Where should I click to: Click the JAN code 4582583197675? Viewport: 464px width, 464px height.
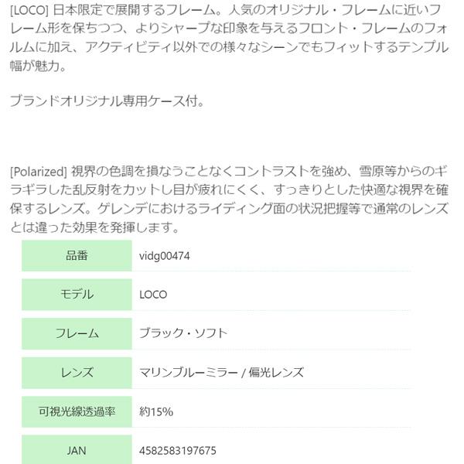click(178, 451)
